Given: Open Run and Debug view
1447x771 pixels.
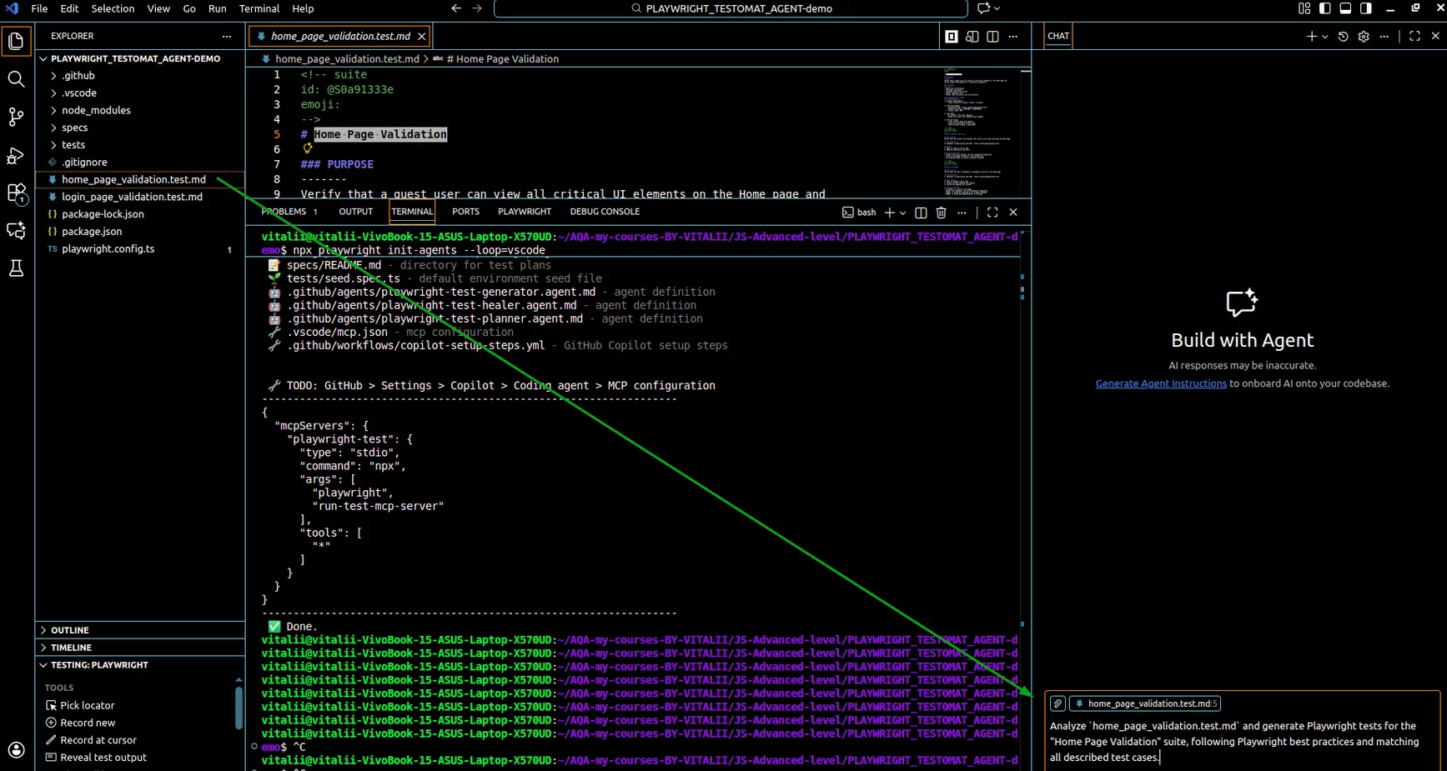Looking at the screenshot, I should click(x=16, y=155).
